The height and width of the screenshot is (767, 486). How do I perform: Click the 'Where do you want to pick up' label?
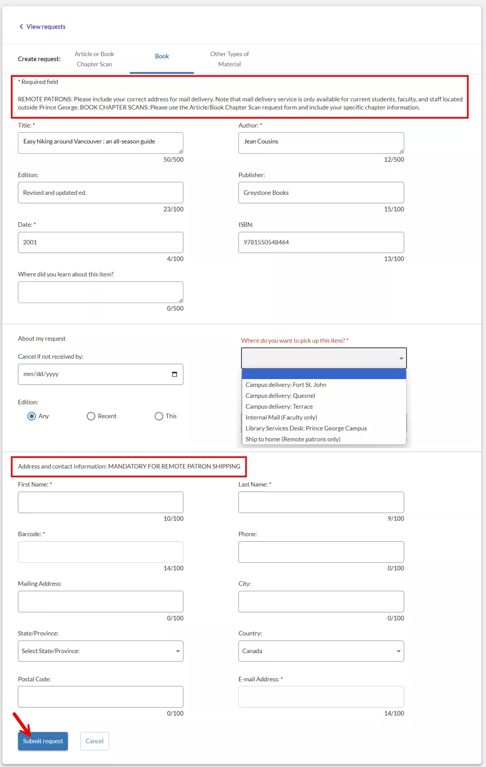click(x=295, y=340)
